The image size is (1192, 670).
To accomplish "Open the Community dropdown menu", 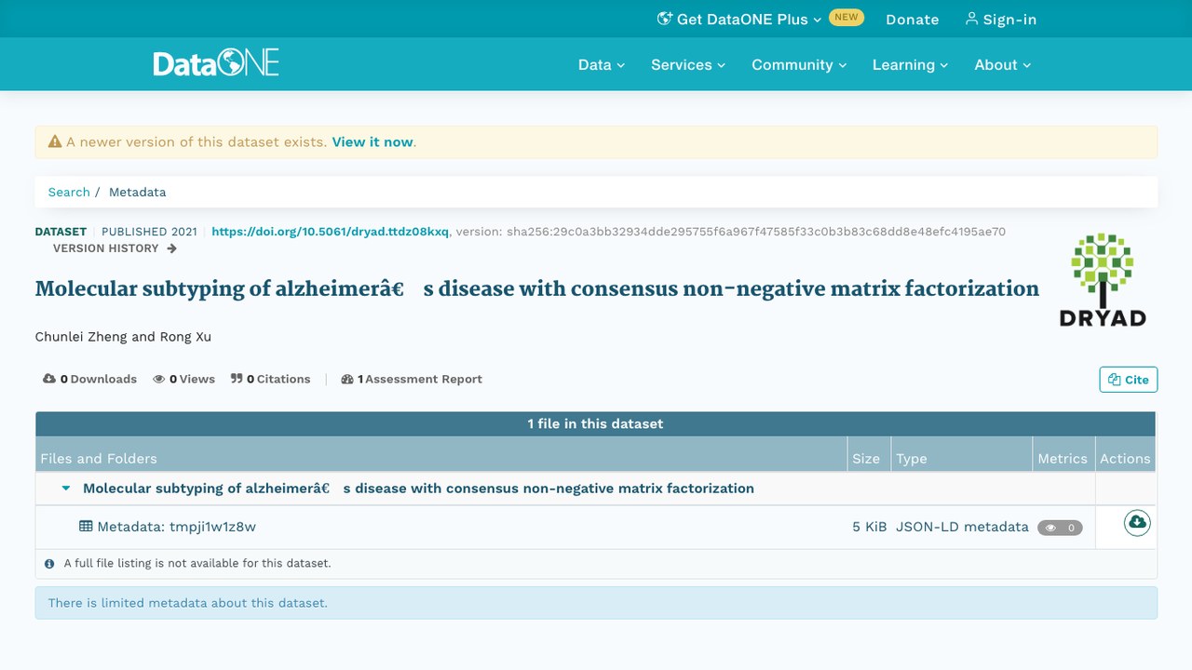I will (799, 64).
